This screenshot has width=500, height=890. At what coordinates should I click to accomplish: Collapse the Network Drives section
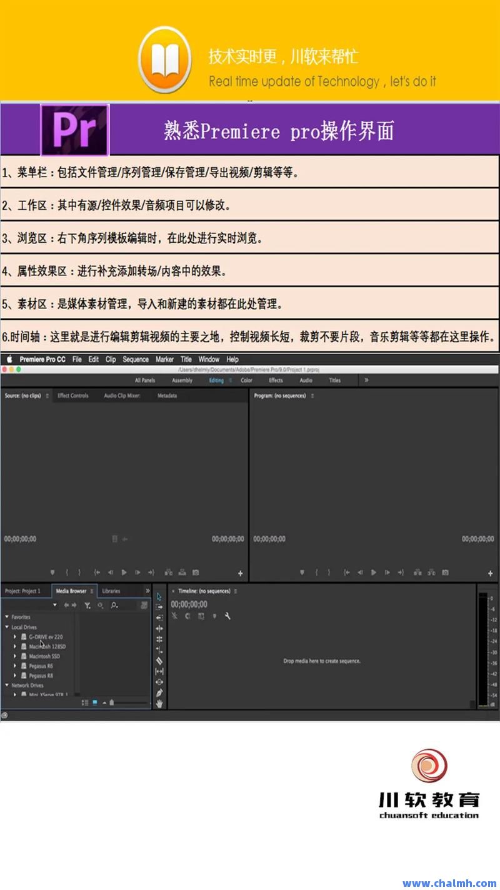[7, 685]
